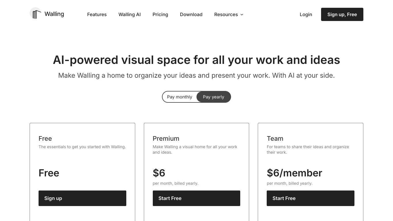Open the Pricing nav link
Viewport: 393px width, 221px height.
coord(160,14)
